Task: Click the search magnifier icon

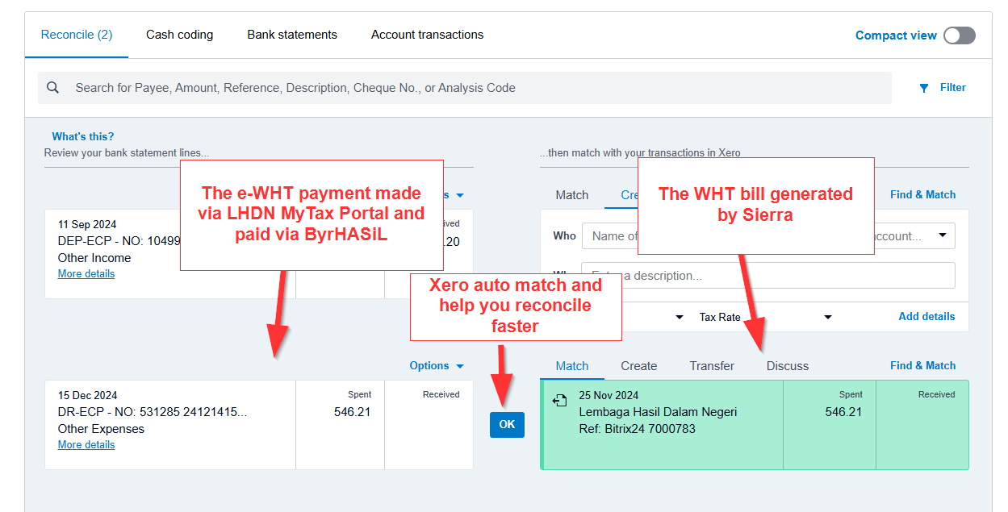Action: 53,88
